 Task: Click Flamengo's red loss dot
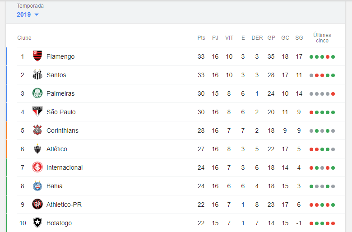click(x=328, y=57)
